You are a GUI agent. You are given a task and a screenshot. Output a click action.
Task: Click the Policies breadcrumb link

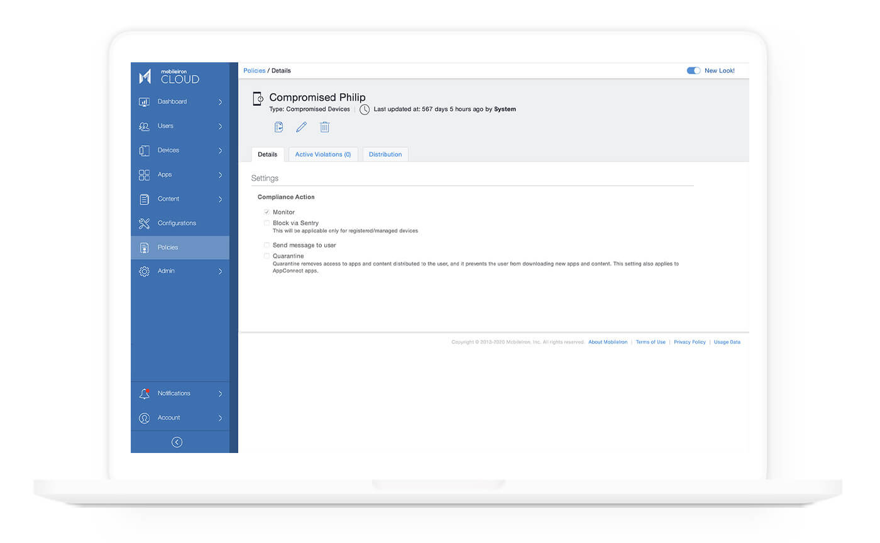coord(254,70)
